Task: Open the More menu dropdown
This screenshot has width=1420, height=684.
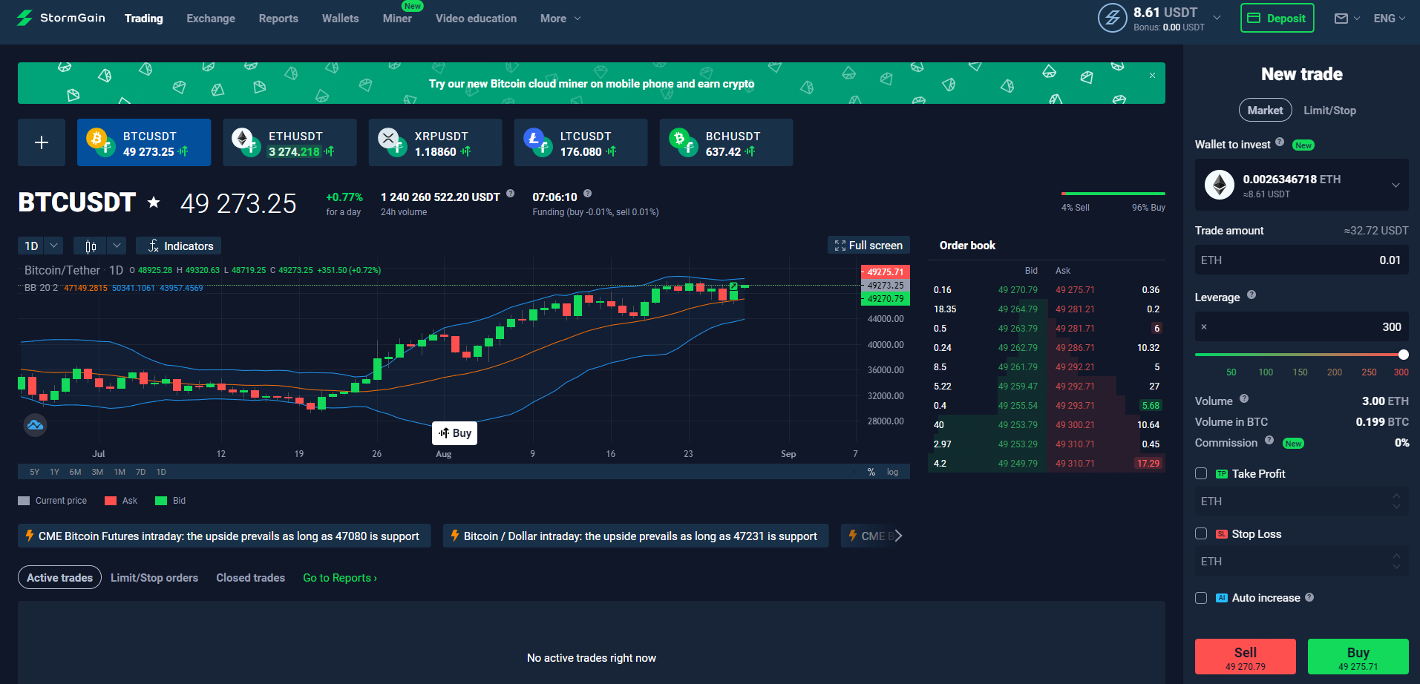Action: [x=560, y=19]
